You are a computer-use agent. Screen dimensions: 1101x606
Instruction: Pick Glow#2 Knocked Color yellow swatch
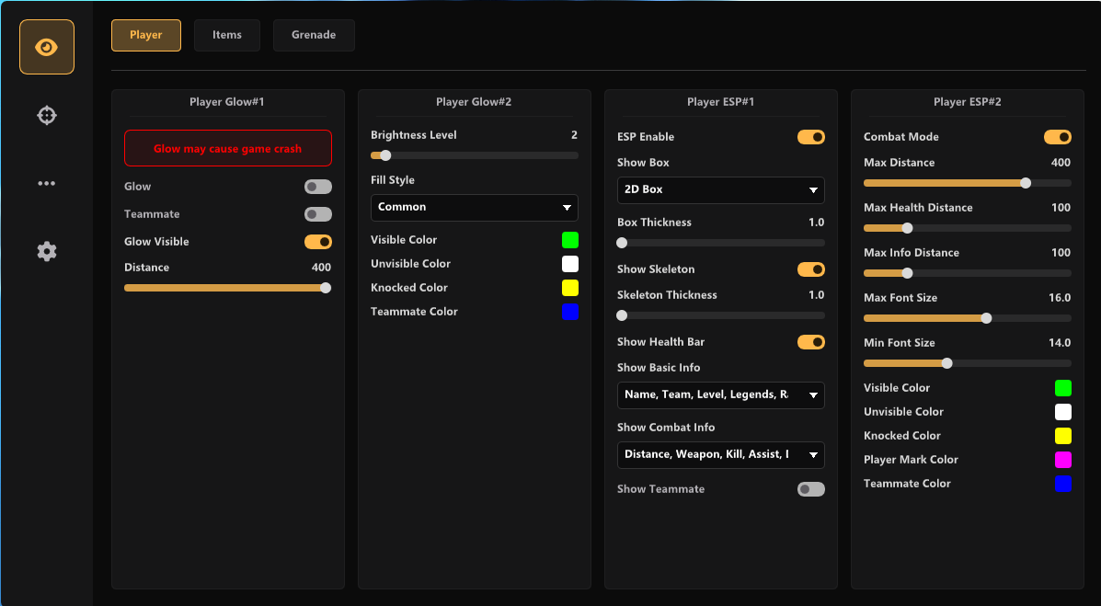[570, 288]
